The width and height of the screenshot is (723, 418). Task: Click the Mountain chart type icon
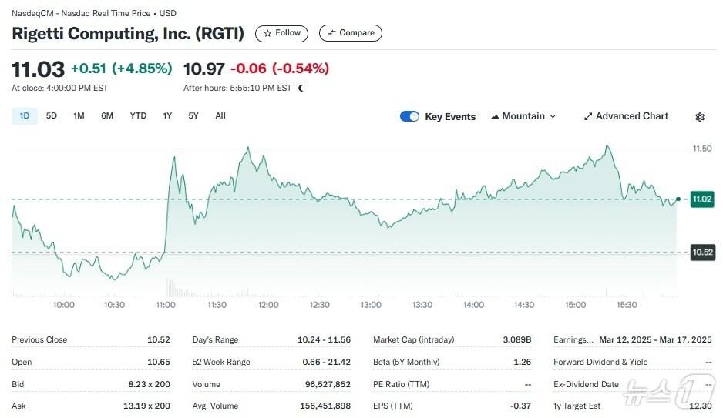point(494,116)
